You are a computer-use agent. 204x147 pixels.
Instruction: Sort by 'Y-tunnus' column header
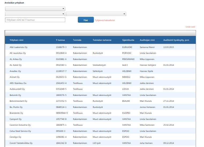point(60,40)
